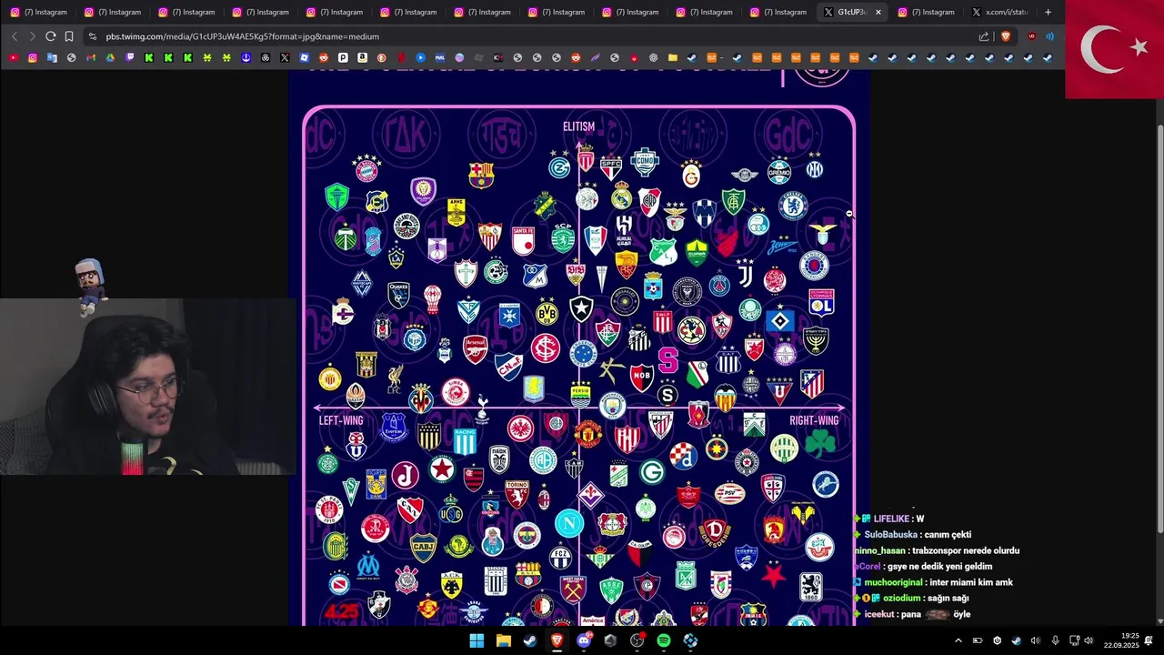The width and height of the screenshot is (1164, 655).
Task: Click the FC Barcelona crest on the chart
Action: tap(481, 176)
